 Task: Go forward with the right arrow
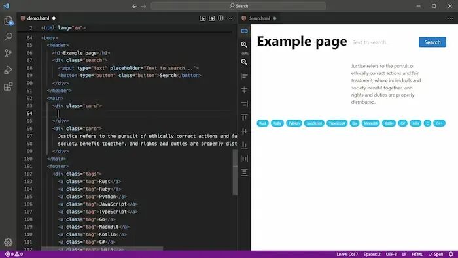[143, 6]
